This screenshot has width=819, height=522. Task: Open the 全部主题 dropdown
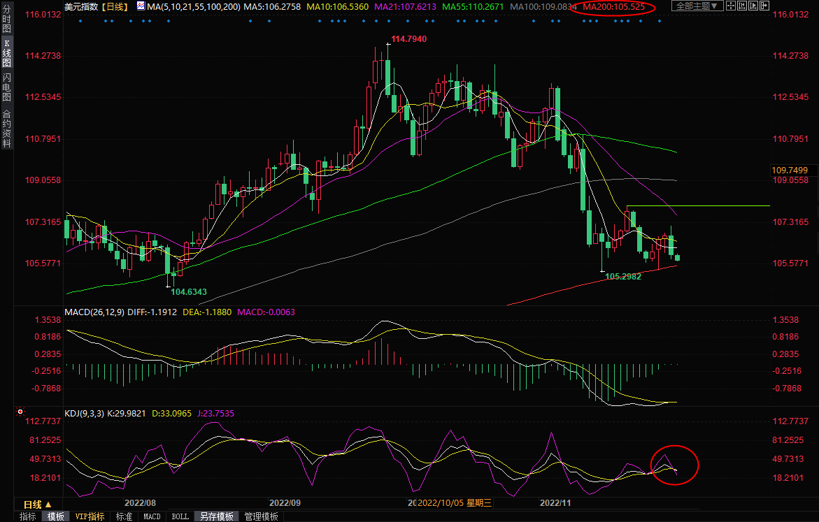(x=696, y=6)
